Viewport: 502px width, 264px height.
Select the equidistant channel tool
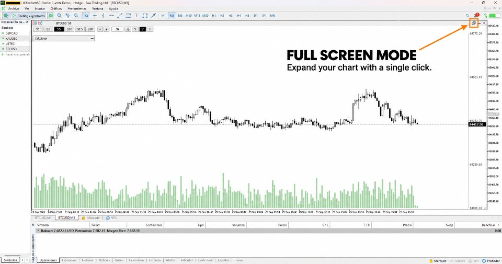(128, 15)
